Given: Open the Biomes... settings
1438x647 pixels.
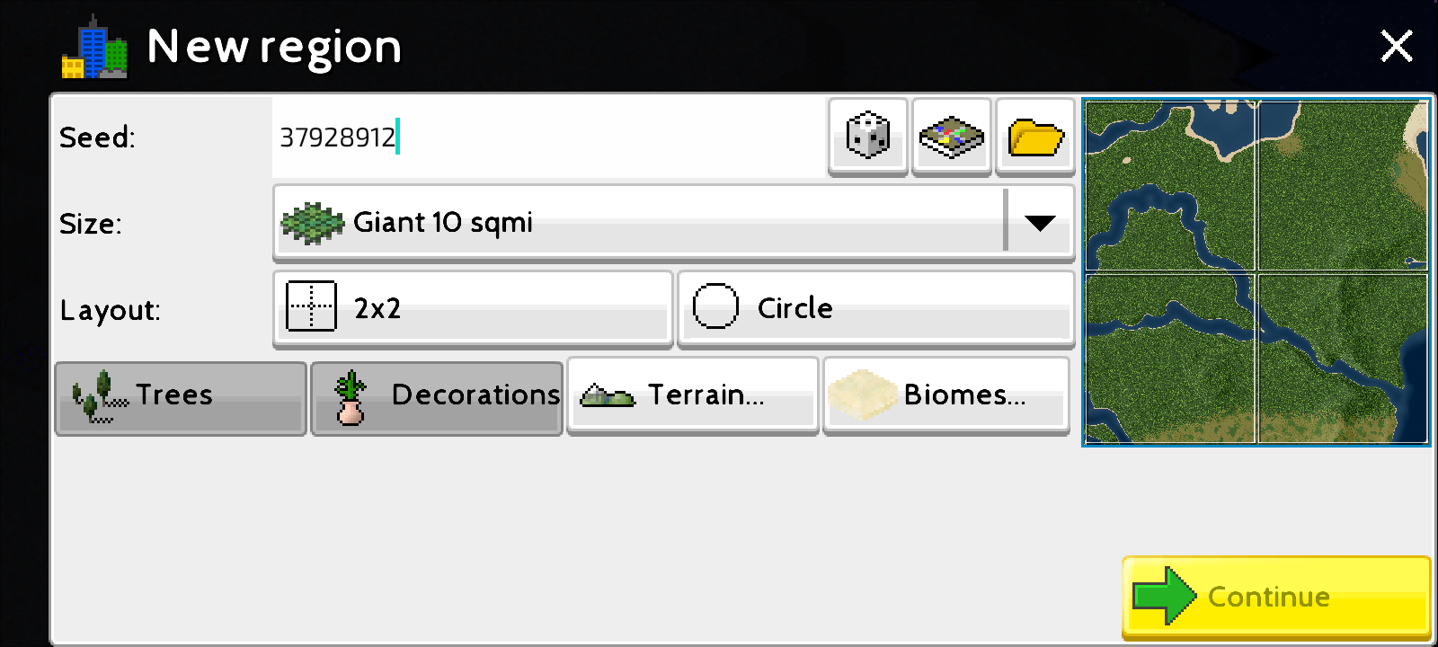Looking at the screenshot, I should pos(946,396).
